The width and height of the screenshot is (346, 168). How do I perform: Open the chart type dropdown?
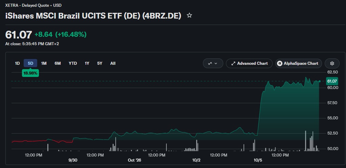tap(213, 63)
